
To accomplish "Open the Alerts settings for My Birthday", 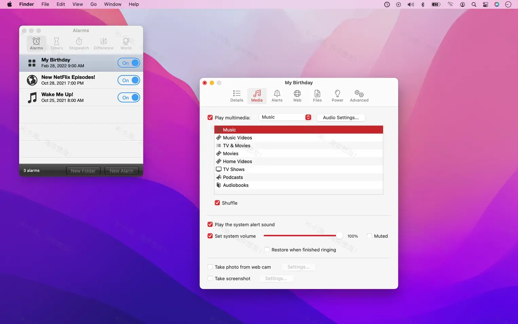I will [x=277, y=96].
